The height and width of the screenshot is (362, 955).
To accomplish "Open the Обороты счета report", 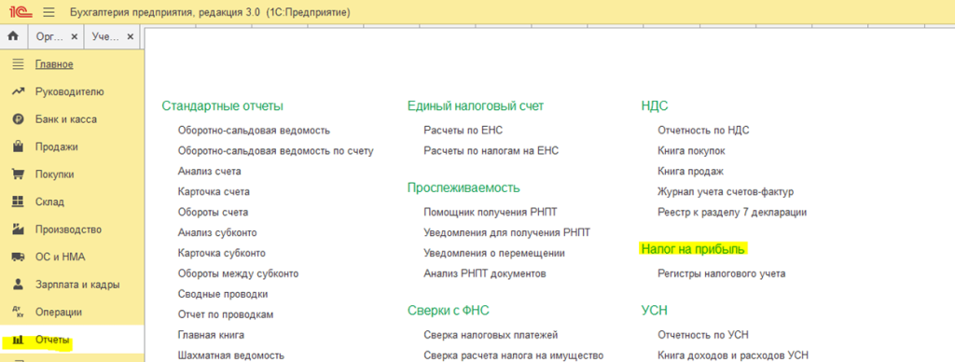I will pyautogui.click(x=213, y=212).
